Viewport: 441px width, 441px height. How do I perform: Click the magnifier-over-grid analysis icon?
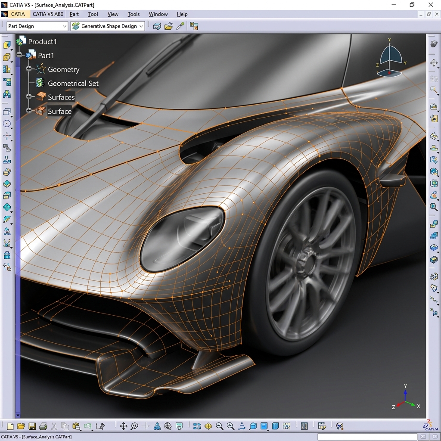click(434, 207)
